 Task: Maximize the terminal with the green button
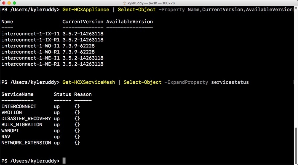point(14,3)
